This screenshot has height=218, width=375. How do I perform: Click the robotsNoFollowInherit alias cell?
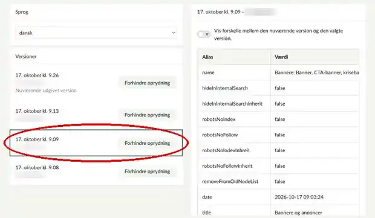[x=234, y=166]
